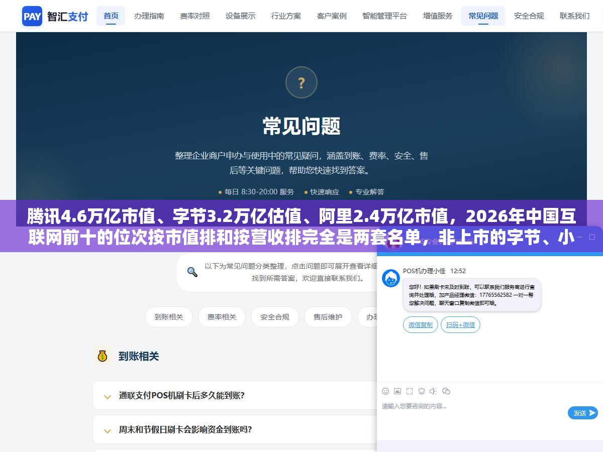Click the send image icon in chat
The image size is (603, 452).
(x=397, y=391)
